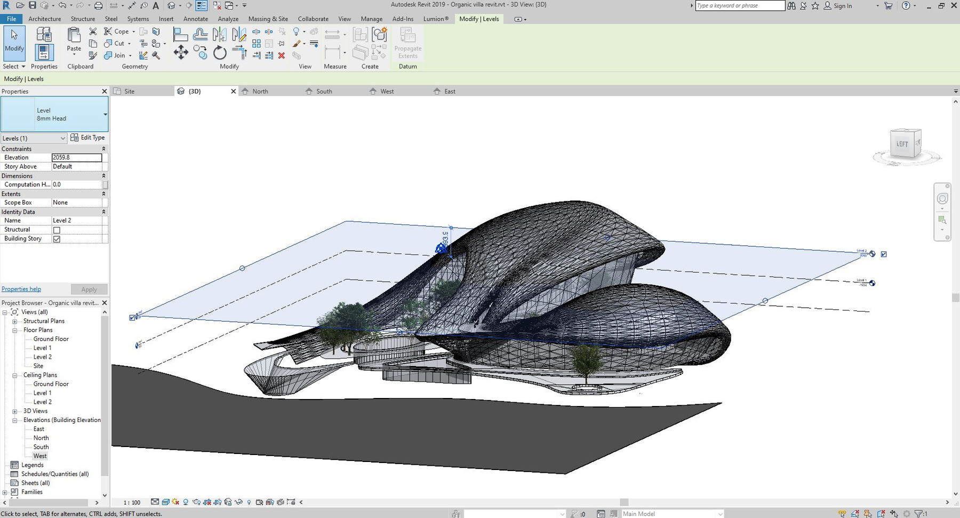Open the Render dialog via the teapot icon
This screenshot has width=960, height=518.
196,502
